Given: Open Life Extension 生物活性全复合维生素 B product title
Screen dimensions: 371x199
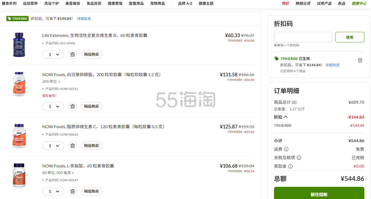Looking at the screenshot, I should pos(95,35).
